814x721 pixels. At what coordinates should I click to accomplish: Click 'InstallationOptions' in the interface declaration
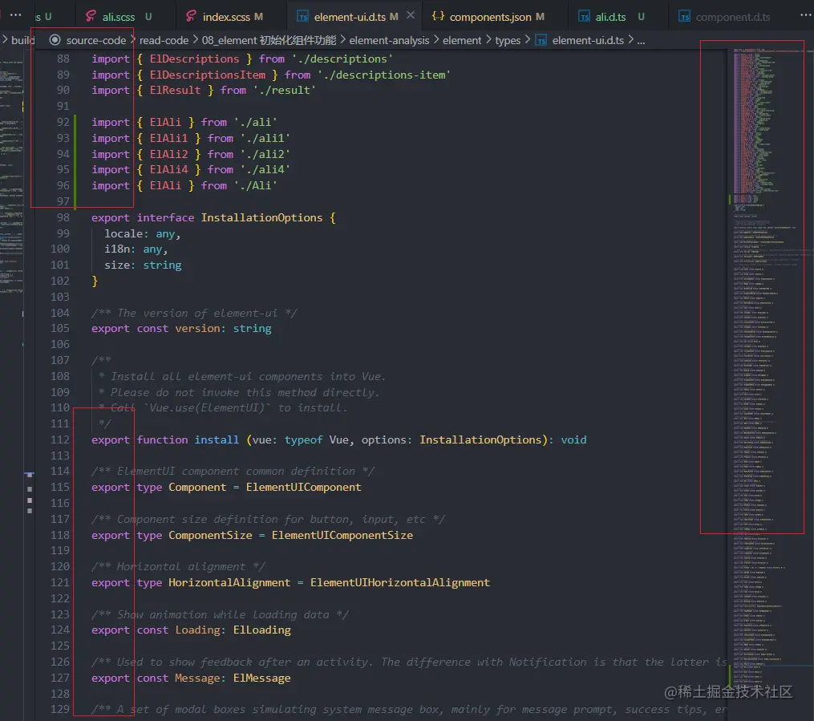pyautogui.click(x=261, y=217)
